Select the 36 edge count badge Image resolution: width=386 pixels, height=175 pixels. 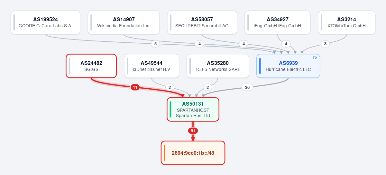pyautogui.click(x=247, y=87)
